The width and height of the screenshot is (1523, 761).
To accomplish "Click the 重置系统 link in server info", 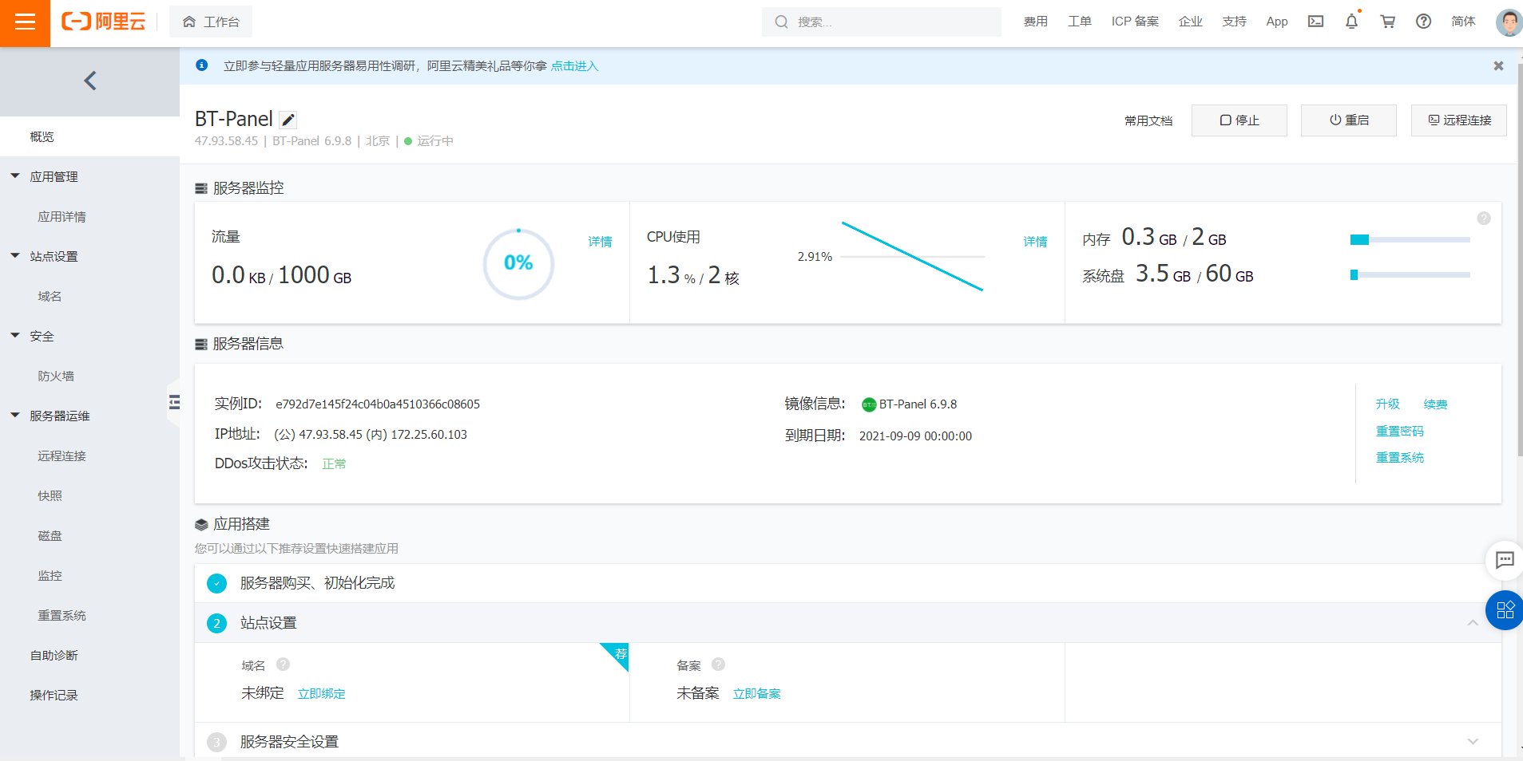I will [x=1399, y=458].
